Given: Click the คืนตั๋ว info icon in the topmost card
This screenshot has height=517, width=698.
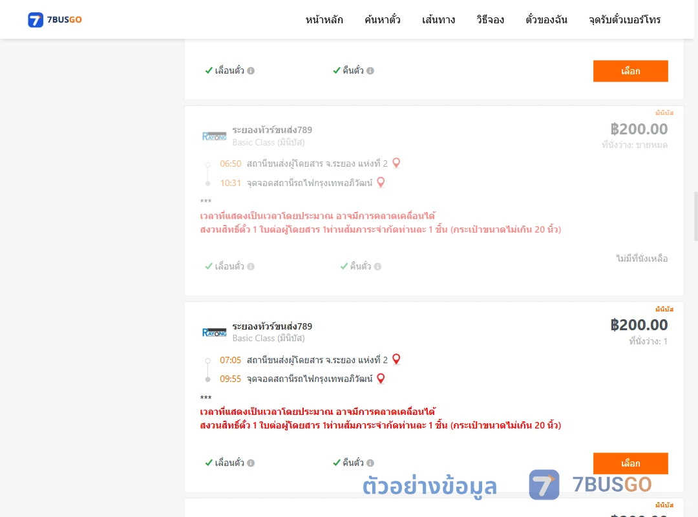Looking at the screenshot, I should [370, 71].
